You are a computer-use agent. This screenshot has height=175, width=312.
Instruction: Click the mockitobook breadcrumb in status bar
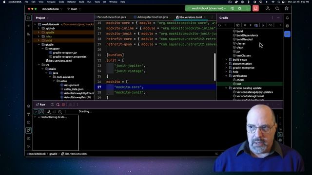[37, 154]
